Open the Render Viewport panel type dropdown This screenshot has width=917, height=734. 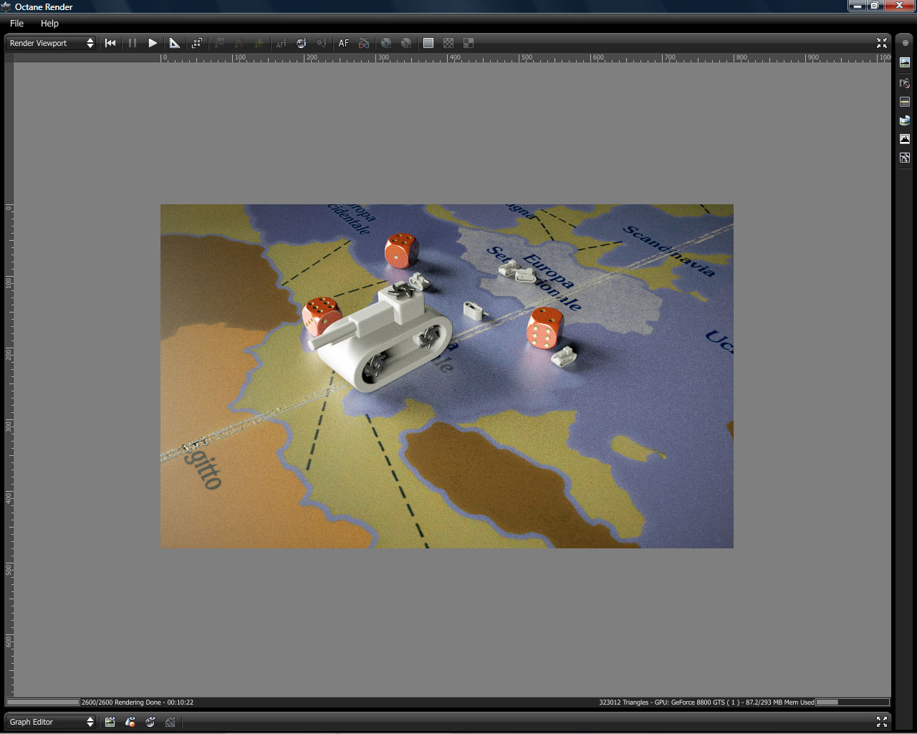51,43
